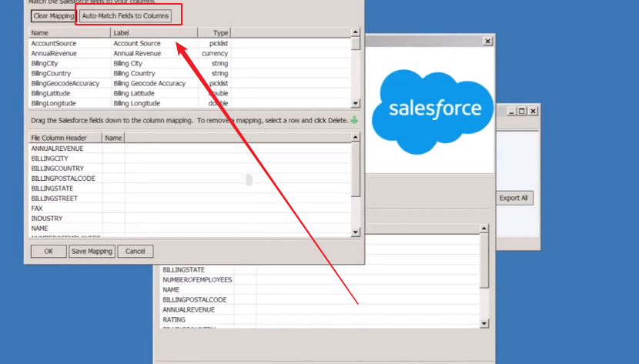Click the File Column Header heading
The image size is (639, 364).
pyautogui.click(x=65, y=138)
